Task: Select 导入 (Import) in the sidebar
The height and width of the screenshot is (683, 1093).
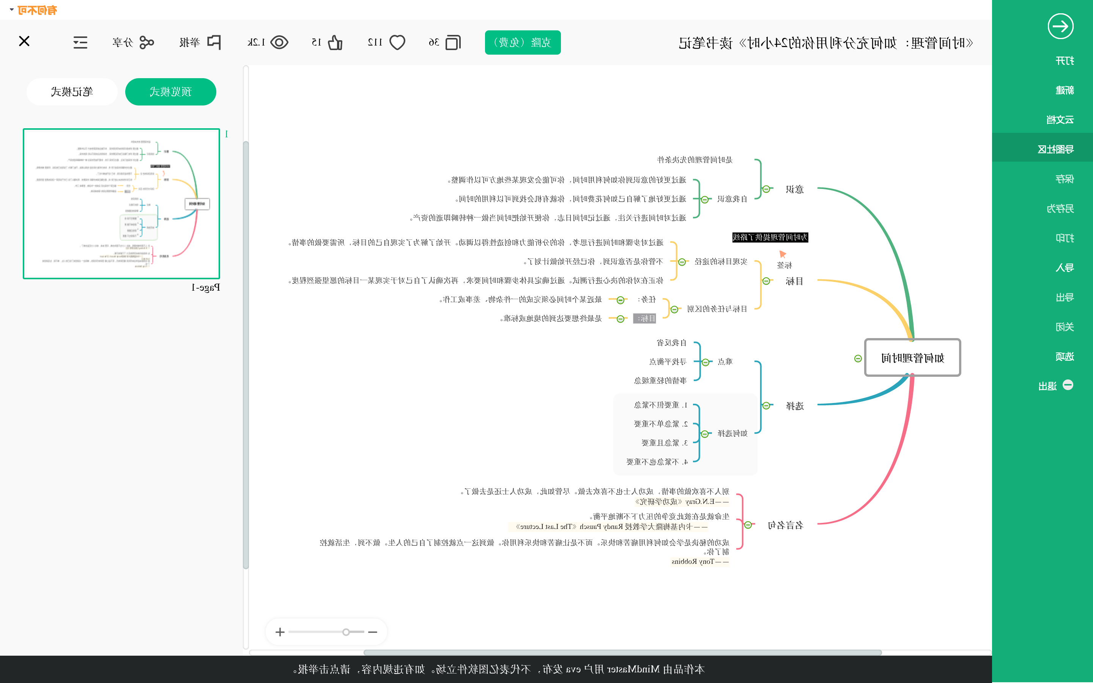Action: tap(1065, 268)
